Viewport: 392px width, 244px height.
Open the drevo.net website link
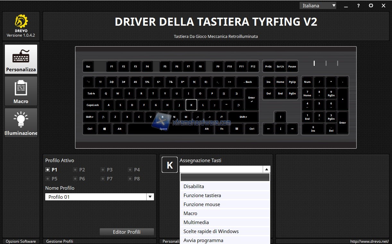click(x=369, y=241)
